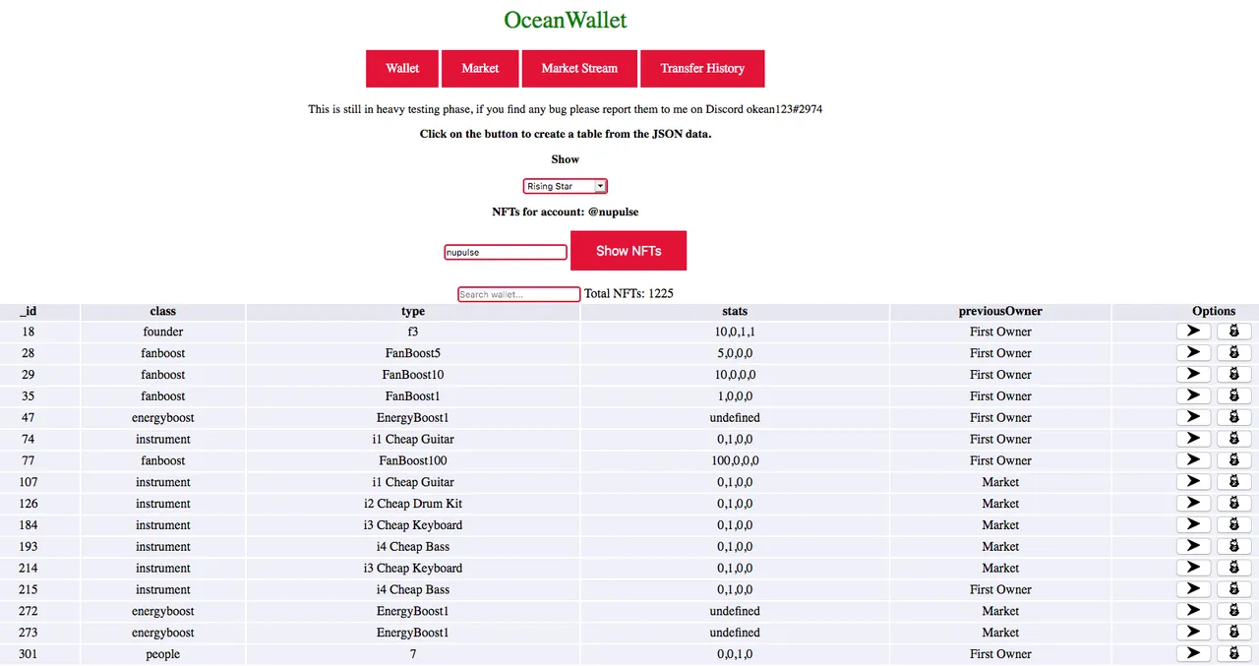Focus the account name field containing nupulse
The height and width of the screenshot is (666, 1259).
pyautogui.click(x=506, y=253)
